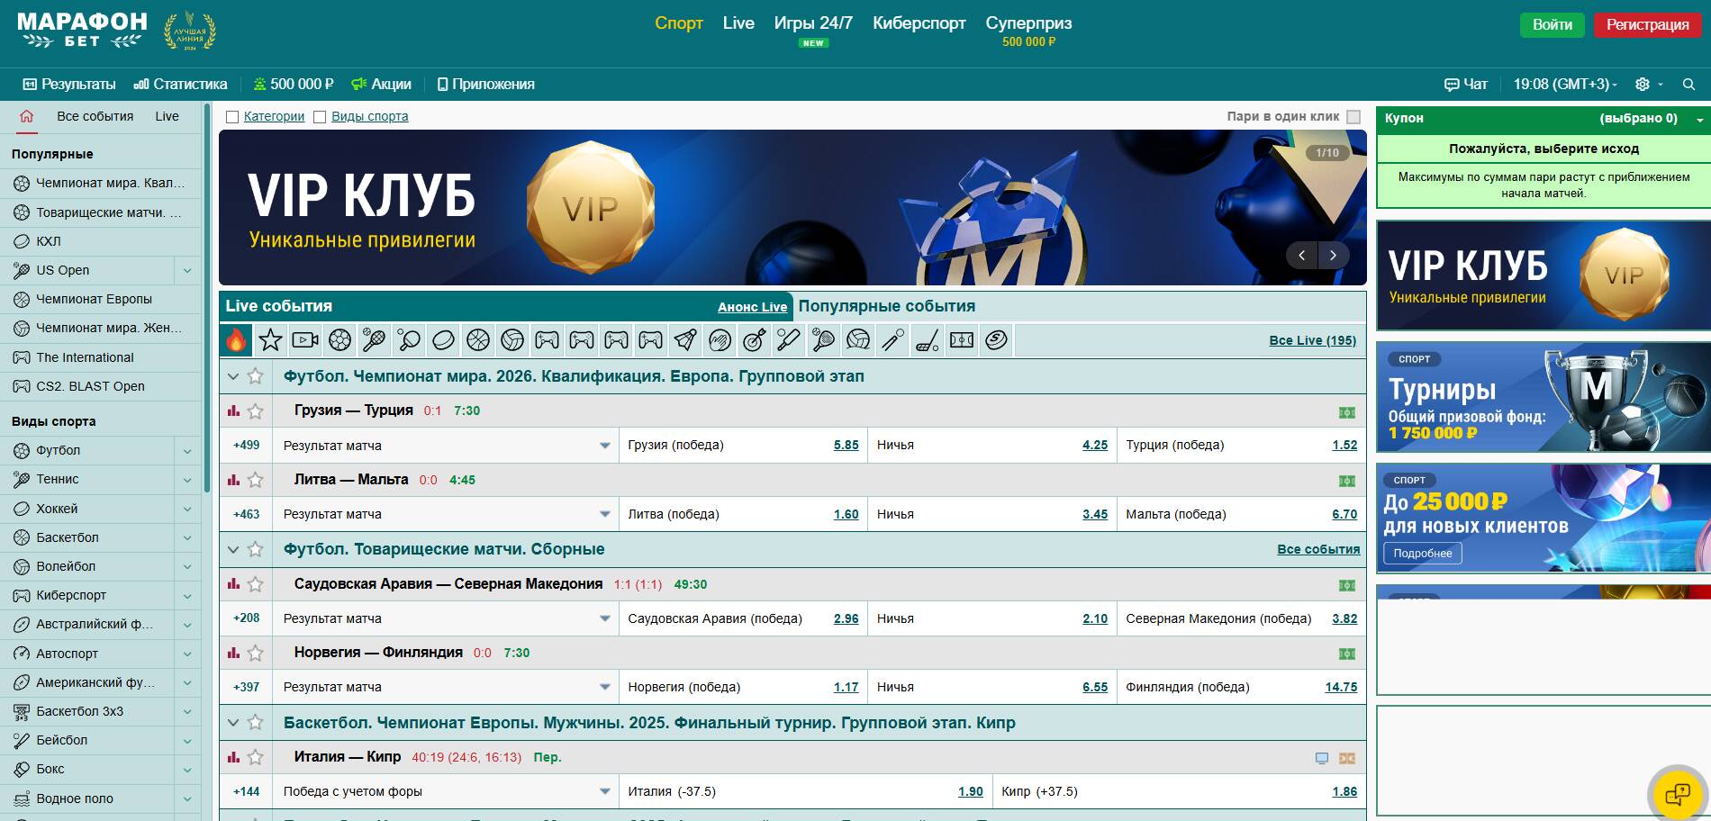Click the left sidebar scrollbar
Viewport: 1711px width, 821px height.
click(207, 297)
